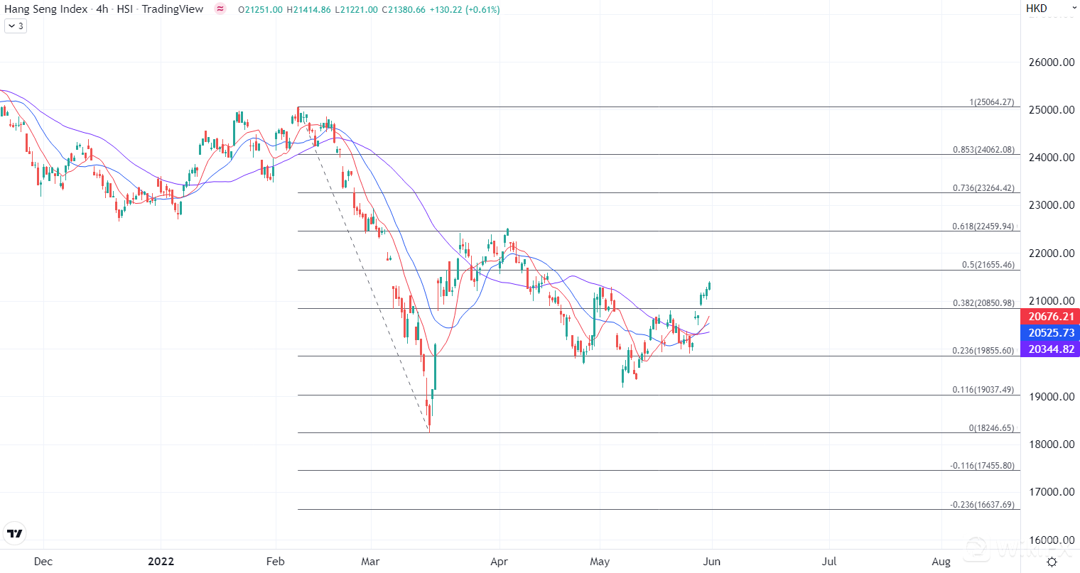Select the red 20676.21 price label
1080x573 pixels.
coord(1050,317)
